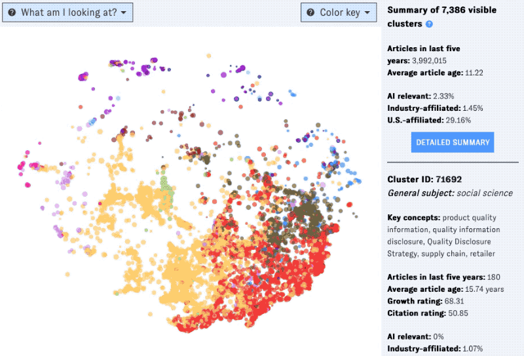Click question icon in "What am I looking at?"
The height and width of the screenshot is (356, 524).
click(12, 12)
